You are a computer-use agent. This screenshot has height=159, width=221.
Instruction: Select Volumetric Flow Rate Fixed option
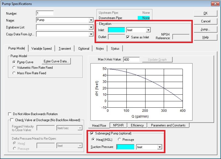14,68
